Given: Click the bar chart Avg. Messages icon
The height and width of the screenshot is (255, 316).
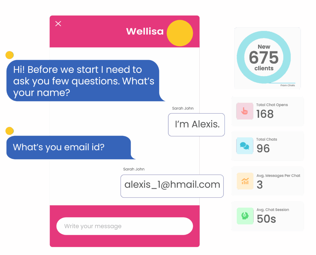Looking at the screenshot, I should pos(245,181).
